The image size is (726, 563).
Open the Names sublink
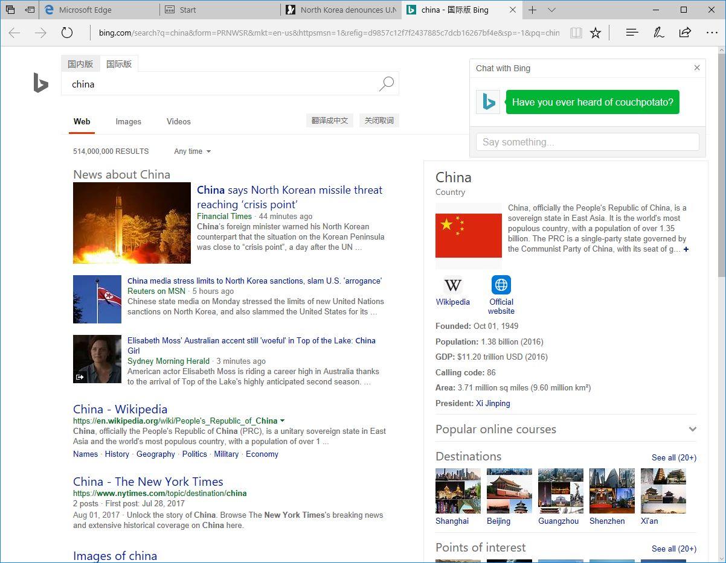[85, 454]
